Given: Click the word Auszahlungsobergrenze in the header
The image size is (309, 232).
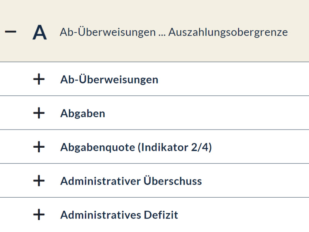Looking at the screenshot, I should [228, 32].
